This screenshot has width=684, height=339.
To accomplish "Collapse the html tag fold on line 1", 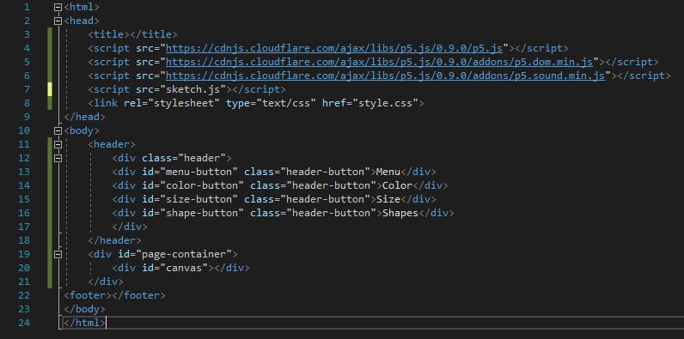I will tap(58, 7).
